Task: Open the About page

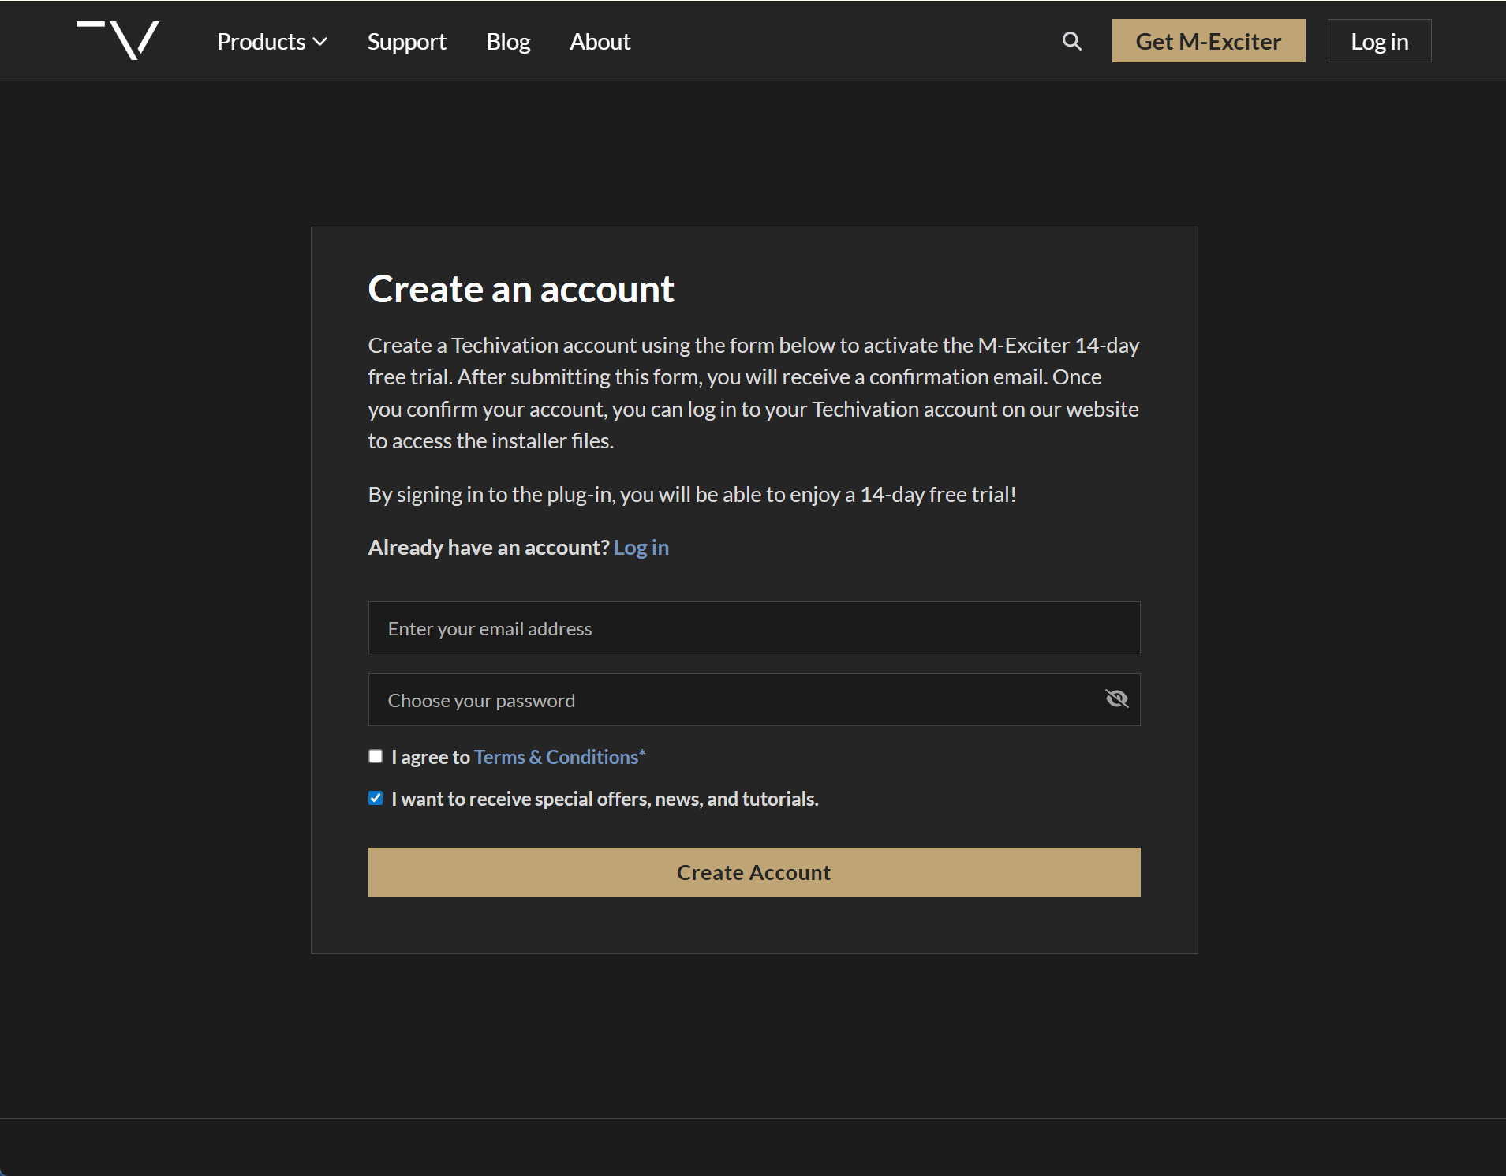Action: 600,41
